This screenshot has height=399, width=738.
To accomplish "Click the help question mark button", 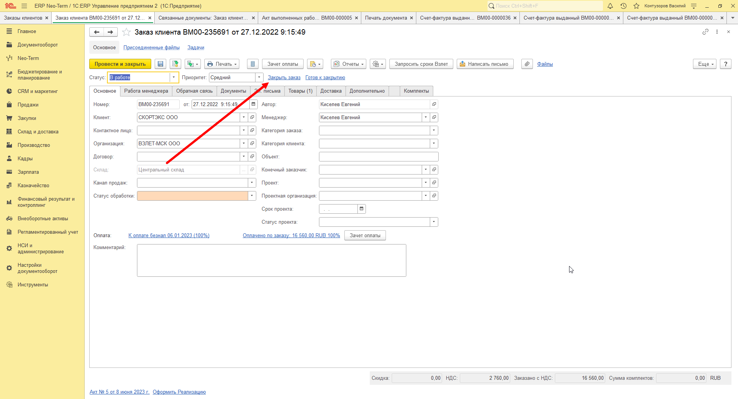I will [x=726, y=64].
